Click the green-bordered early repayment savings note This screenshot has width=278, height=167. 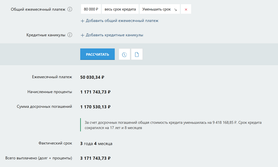click(x=173, y=125)
